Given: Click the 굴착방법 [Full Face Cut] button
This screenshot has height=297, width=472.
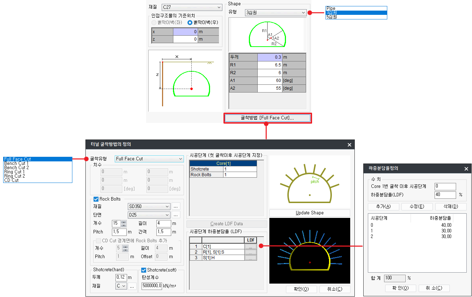Looking at the screenshot, I should tap(267, 118).
